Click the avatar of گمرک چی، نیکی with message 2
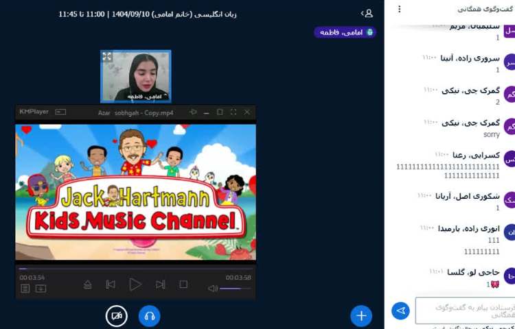Viewport: 515px width, 329px height. point(510,95)
